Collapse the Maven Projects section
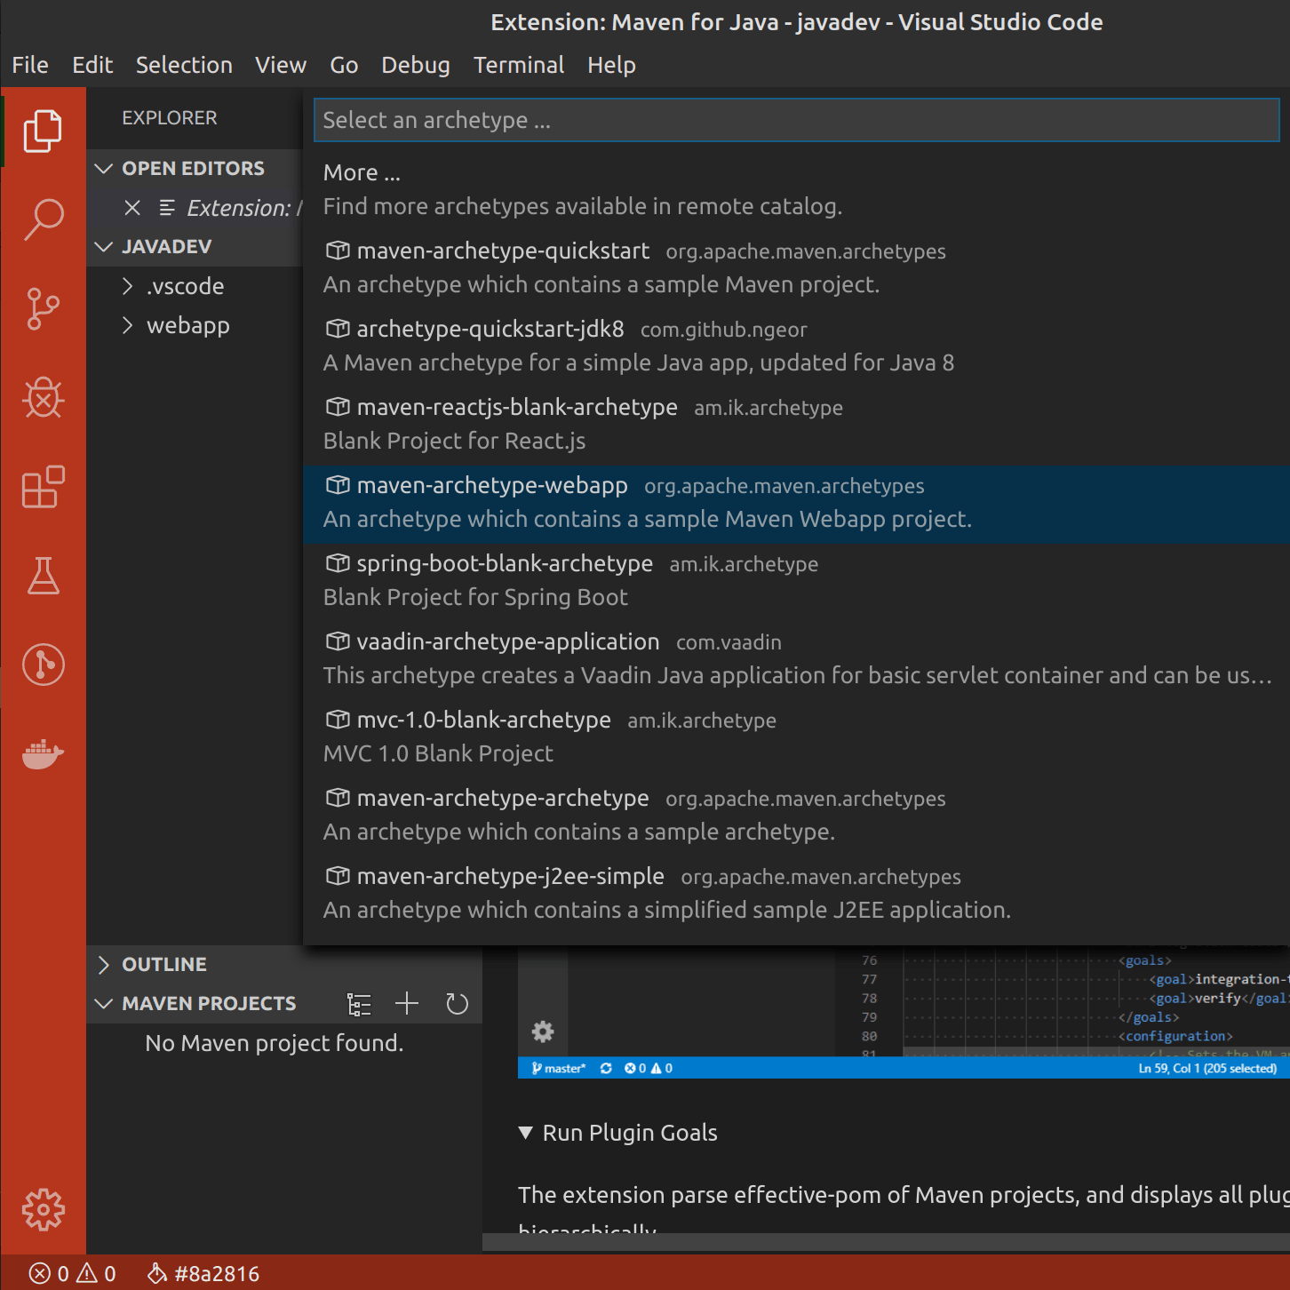 click(104, 1003)
